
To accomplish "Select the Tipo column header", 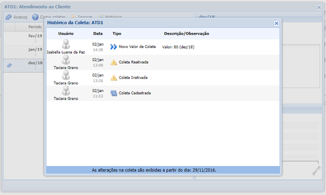I will 117,34.
